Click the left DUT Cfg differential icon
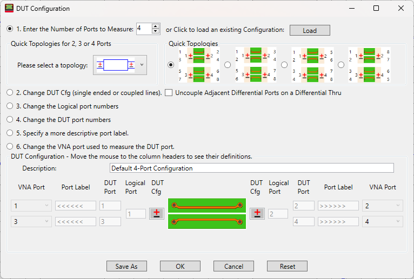This screenshot has width=414, height=279. pyautogui.click(x=157, y=213)
